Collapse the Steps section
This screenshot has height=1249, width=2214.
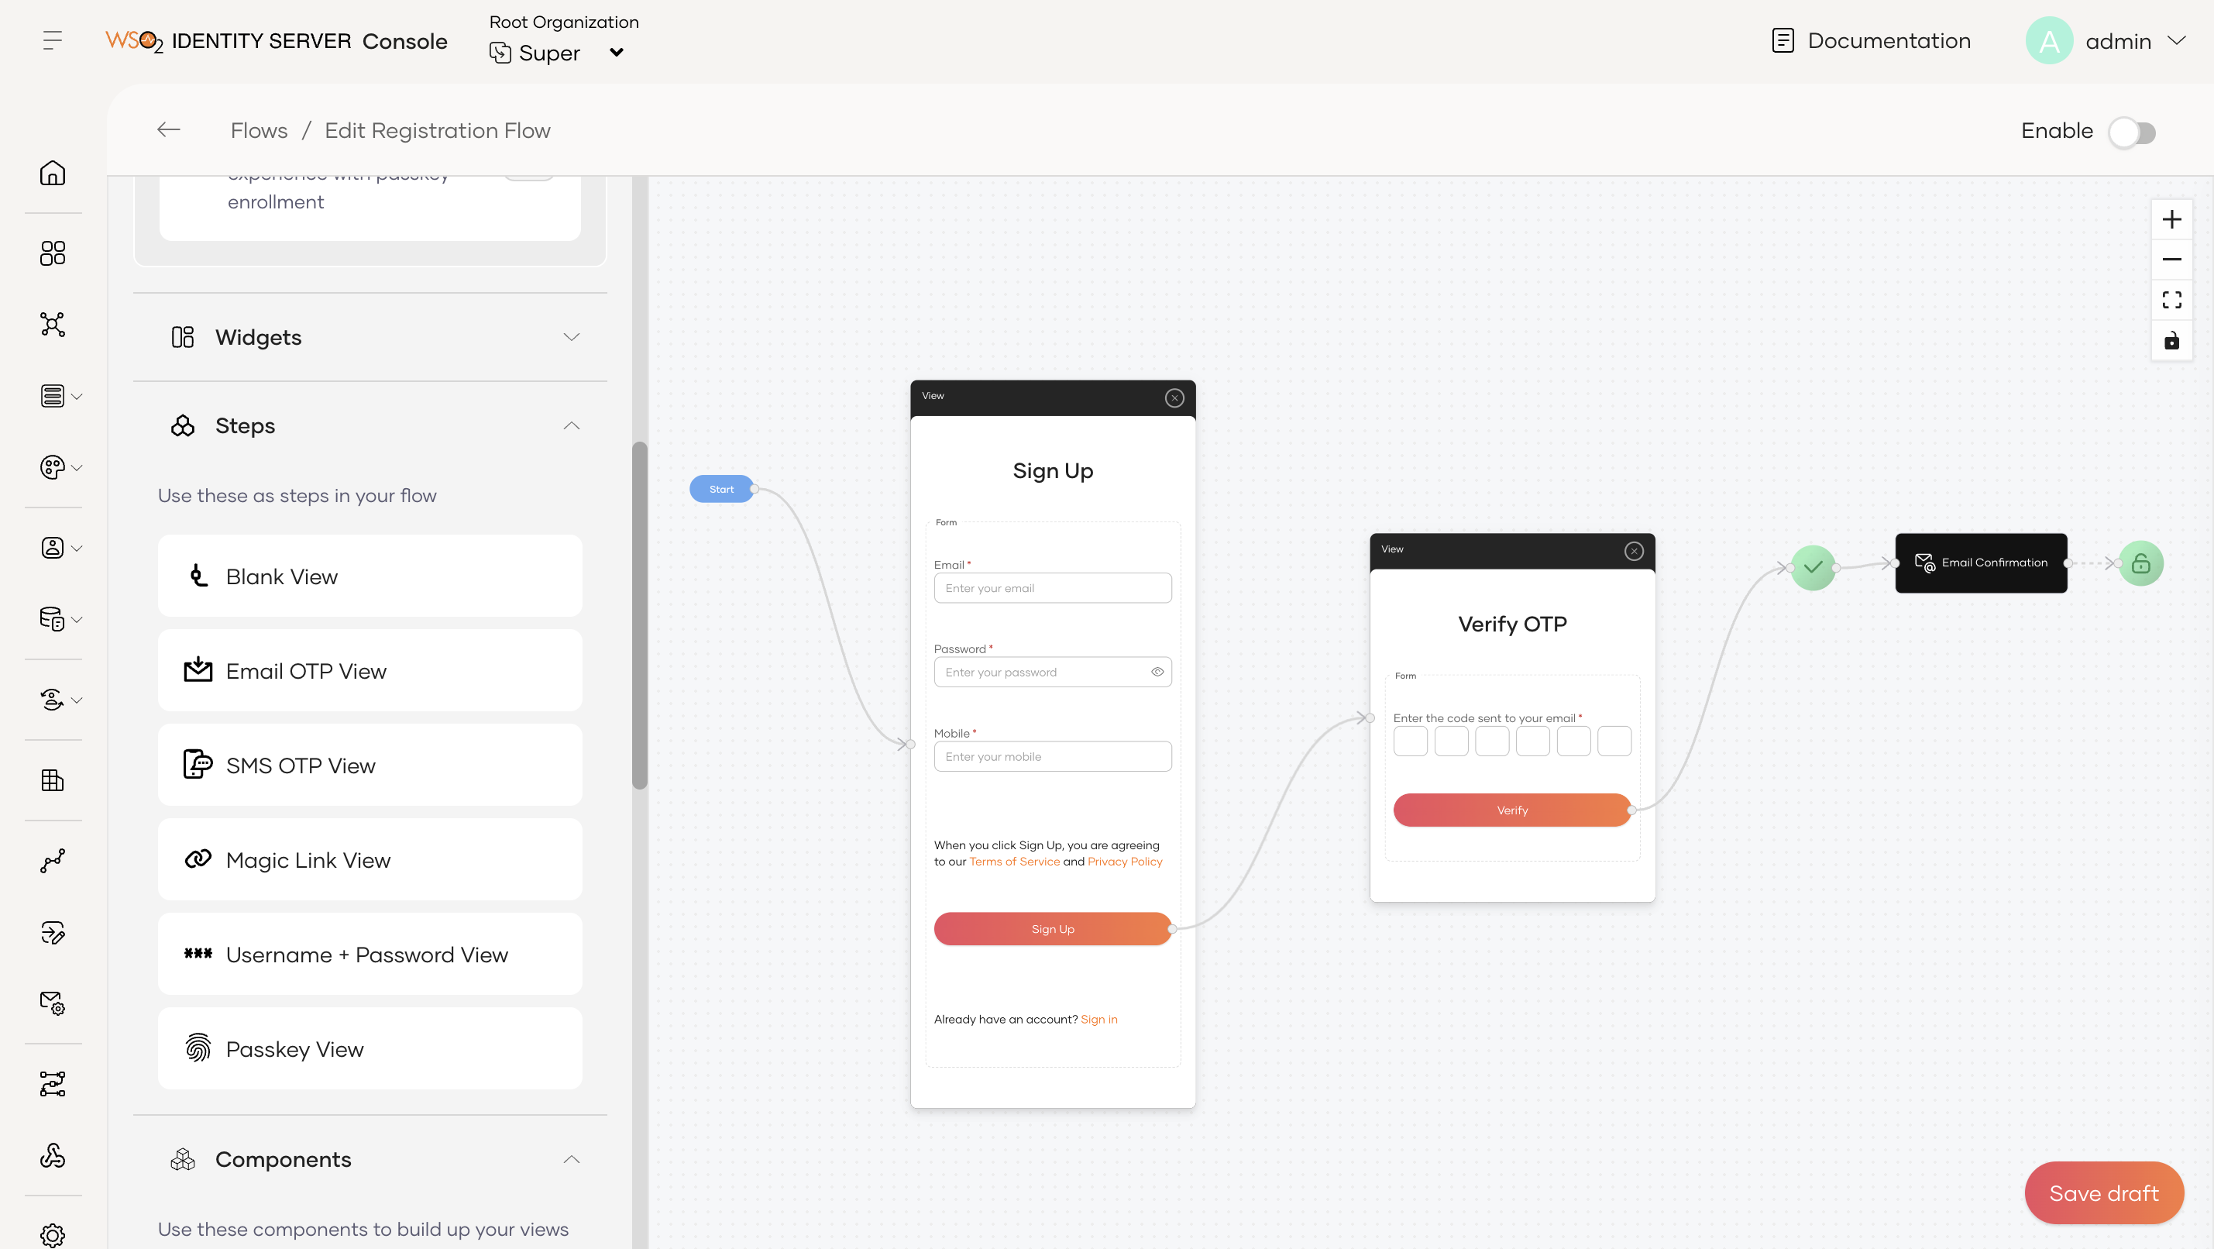coord(571,425)
